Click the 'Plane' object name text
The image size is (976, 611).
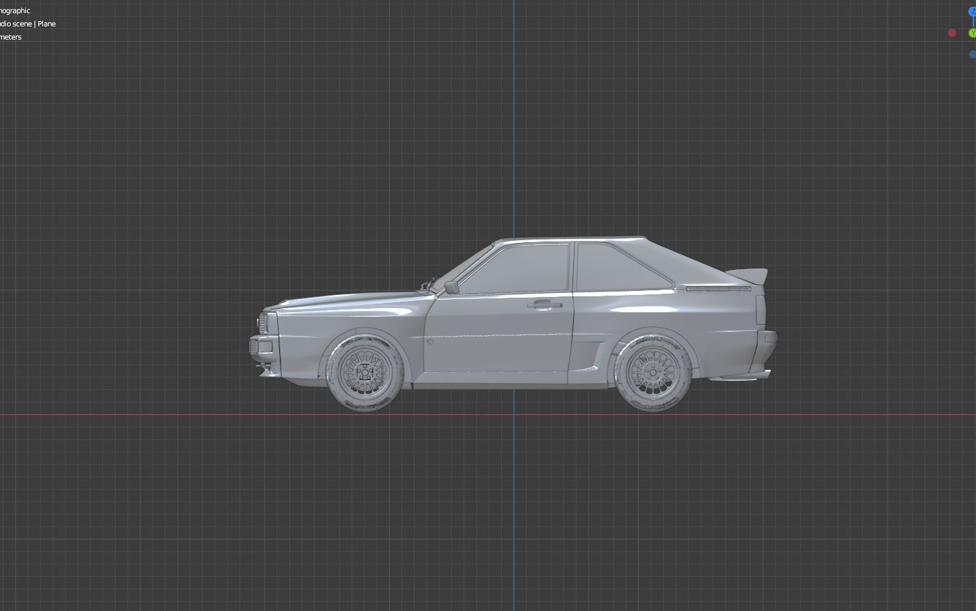[x=47, y=24]
